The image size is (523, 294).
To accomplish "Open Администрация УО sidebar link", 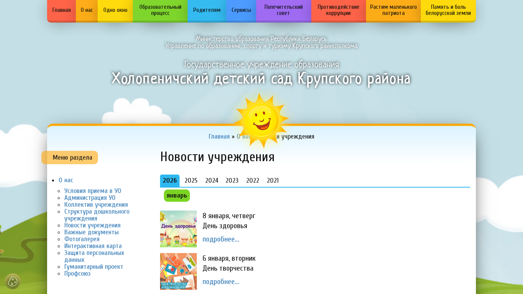I will point(90,198).
